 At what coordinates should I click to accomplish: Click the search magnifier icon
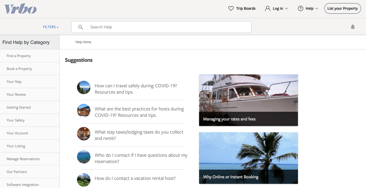(81, 27)
